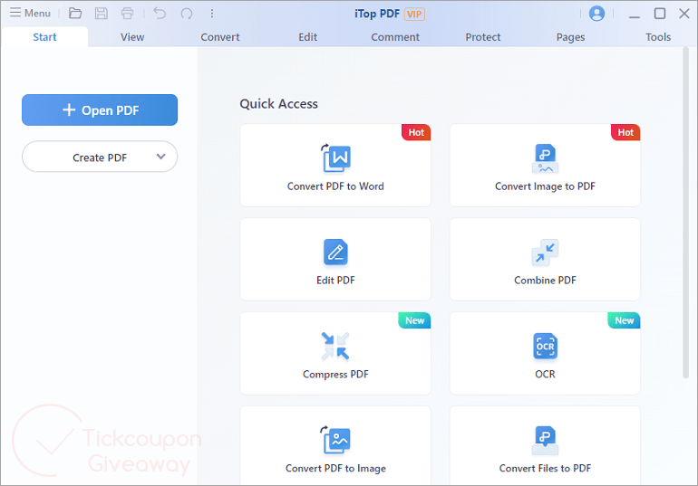Click the New badge on Compress PDF

414,320
